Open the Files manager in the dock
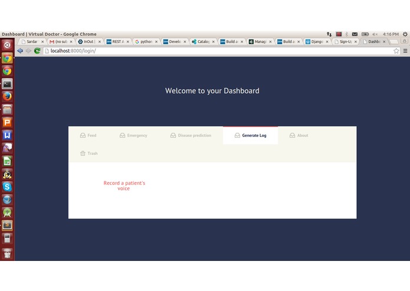Screen dimensions: 410x291 click(x=7, y=110)
